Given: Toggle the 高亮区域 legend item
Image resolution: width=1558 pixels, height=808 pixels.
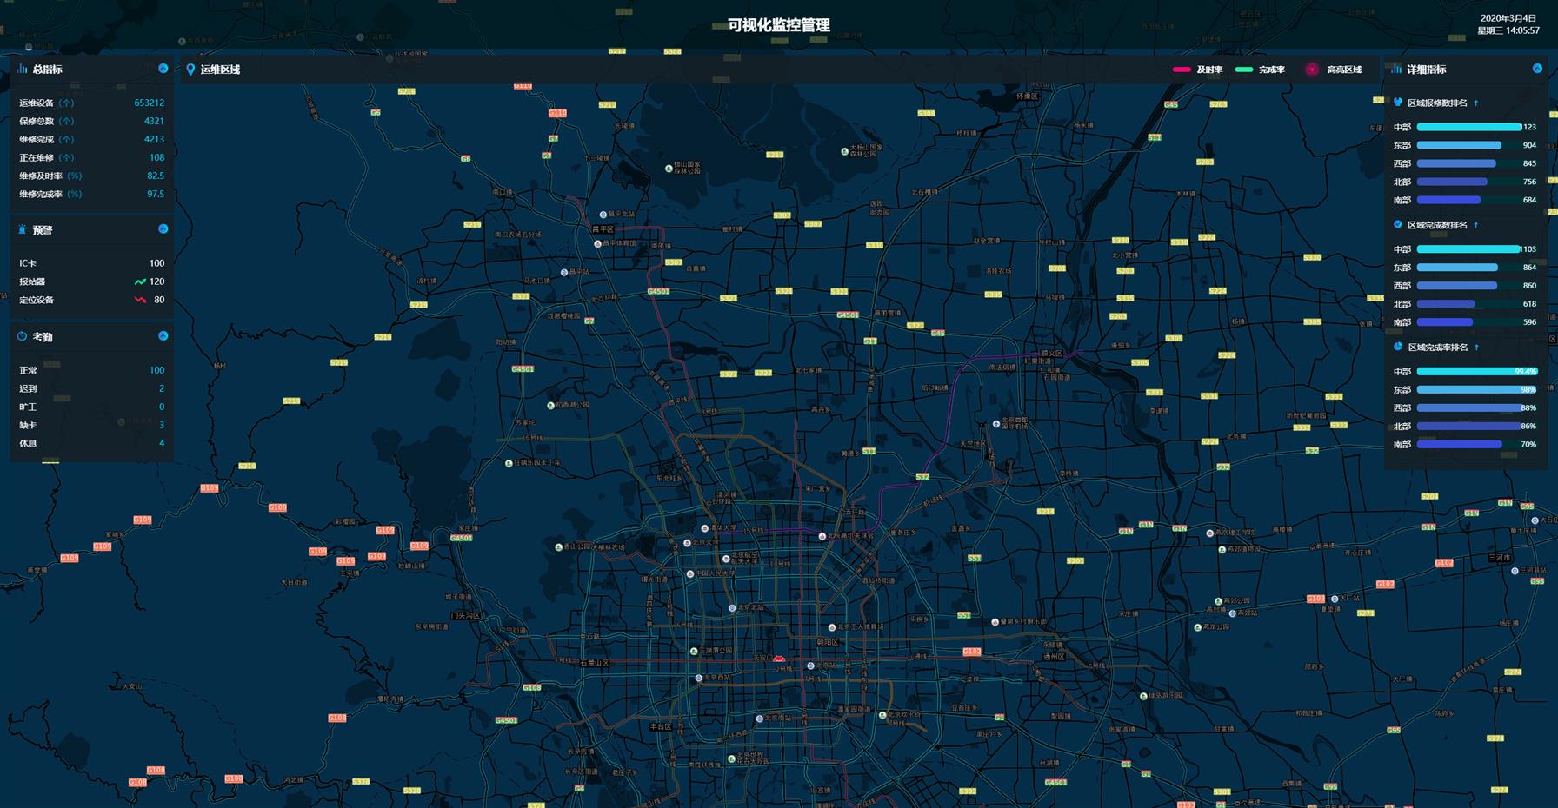Looking at the screenshot, I should click(1334, 70).
